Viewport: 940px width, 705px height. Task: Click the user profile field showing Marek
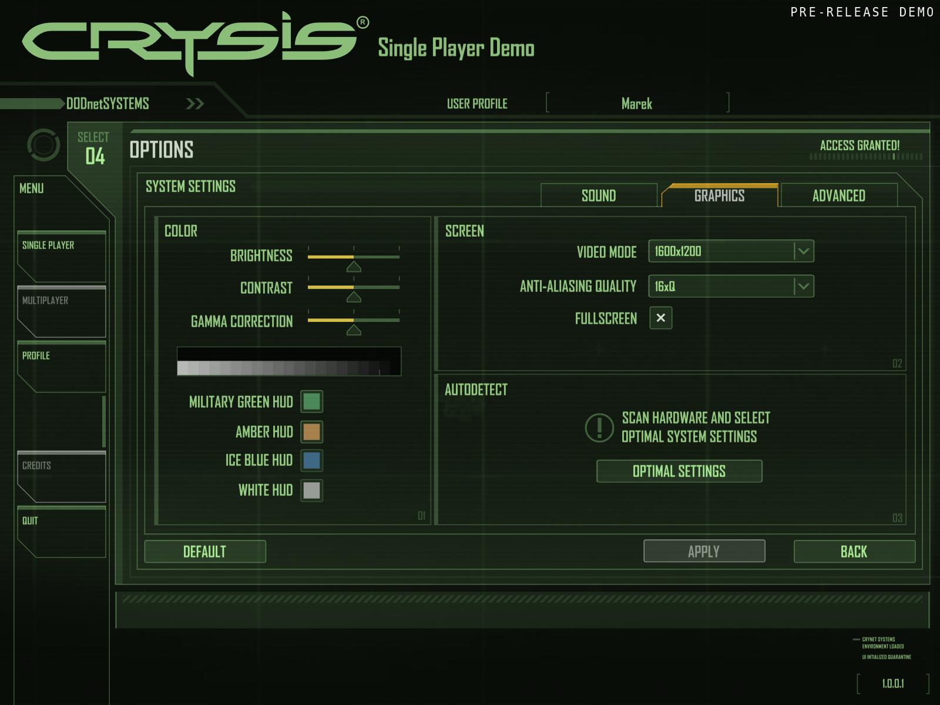click(x=637, y=103)
